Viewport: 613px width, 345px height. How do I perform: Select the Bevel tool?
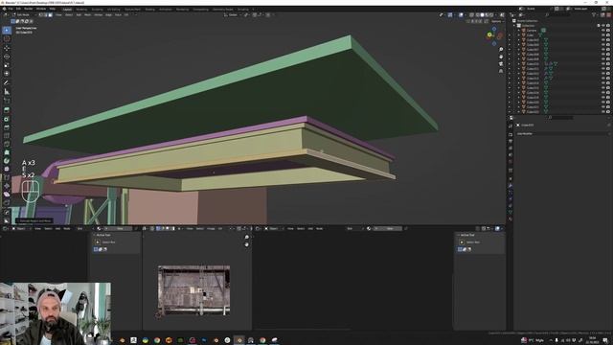7,127
